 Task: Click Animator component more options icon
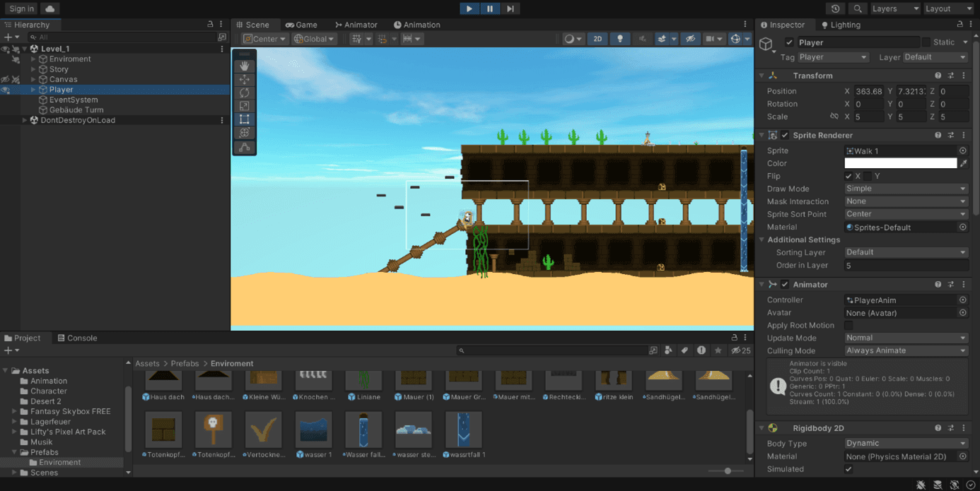(964, 284)
